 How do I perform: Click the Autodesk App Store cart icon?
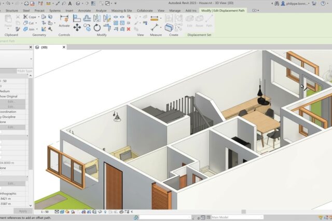point(314,4)
